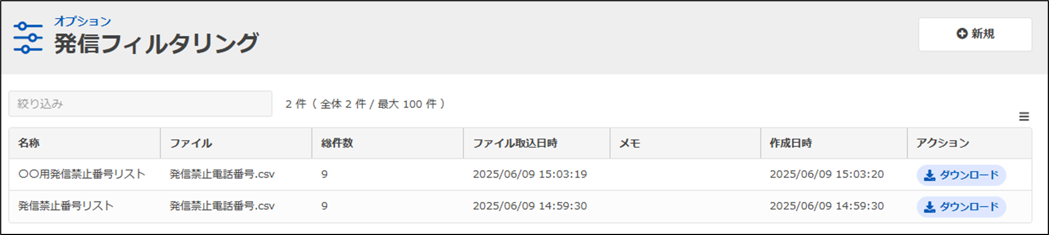Sort by the 総件数 column header
Screen dimensions: 1049x235
pyautogui.click(x=337, y=143)
